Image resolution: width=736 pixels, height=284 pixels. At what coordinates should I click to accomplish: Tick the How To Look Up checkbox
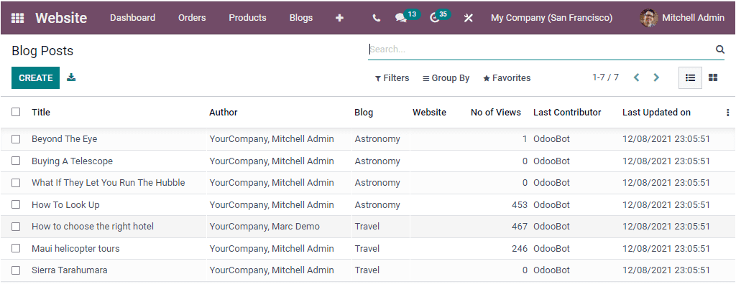pos(16,205)
